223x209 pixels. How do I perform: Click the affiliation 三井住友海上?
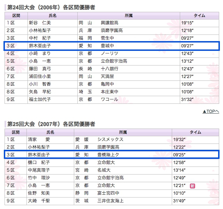pos(110,201)
